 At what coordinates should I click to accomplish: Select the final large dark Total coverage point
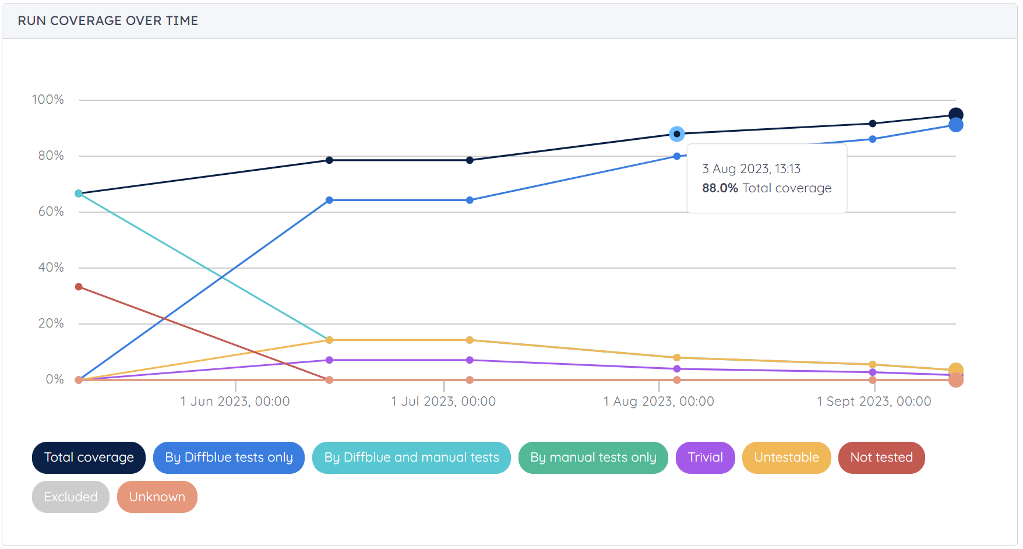(955, 115)
